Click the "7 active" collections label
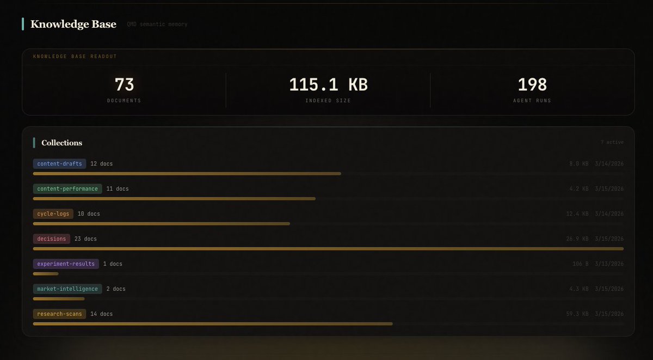The height and width of the screenshot is (360, 653). (612, 142)
